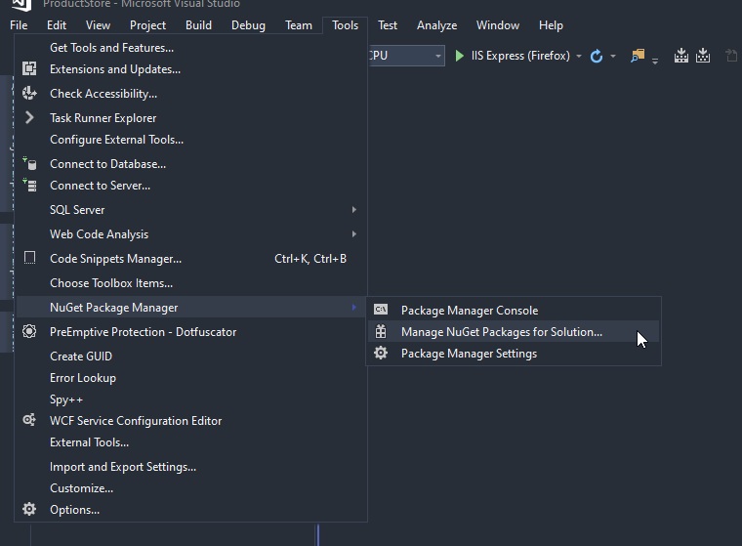Open toolbar overflow options dropdown
This screenshot has width=742, height=546.
655,61
